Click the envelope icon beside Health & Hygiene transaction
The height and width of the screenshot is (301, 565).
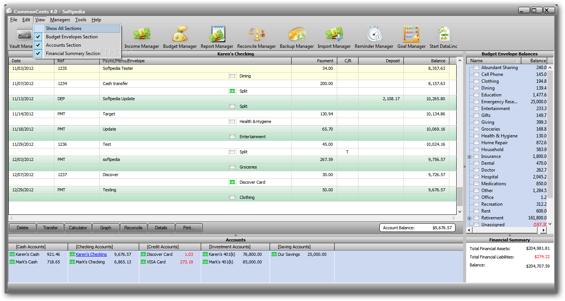tap(232, 121)
